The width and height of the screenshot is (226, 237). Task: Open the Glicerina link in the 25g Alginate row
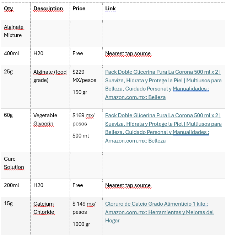(x=163, y=72)
